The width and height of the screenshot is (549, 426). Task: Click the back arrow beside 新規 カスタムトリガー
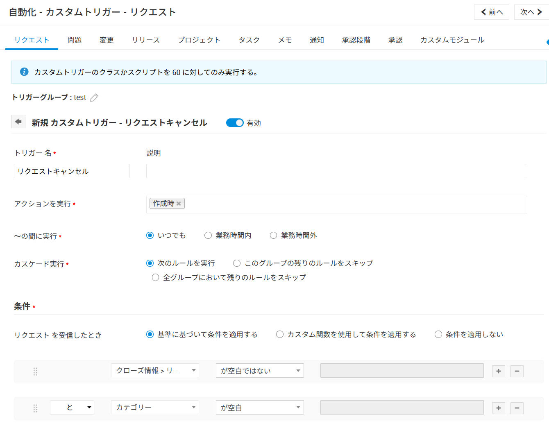[x=18, y=122]
